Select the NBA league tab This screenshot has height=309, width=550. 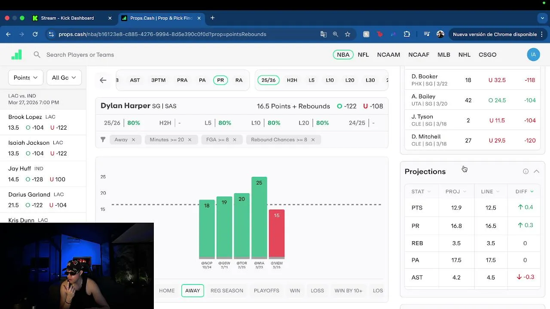[343, 55]
